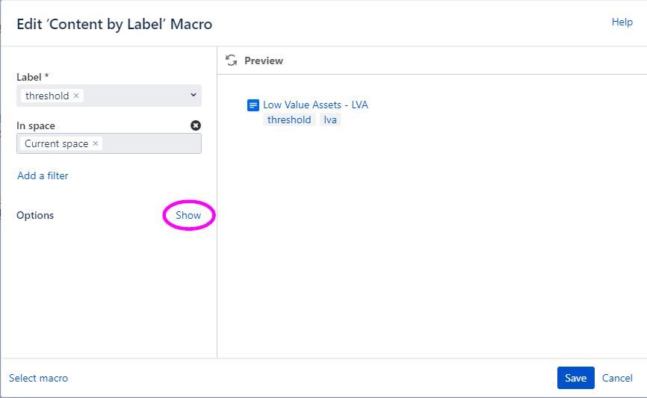Open Low Value Assets - LVA page
Viewport: 647px width, 398px height.
(x=315, y=105)
